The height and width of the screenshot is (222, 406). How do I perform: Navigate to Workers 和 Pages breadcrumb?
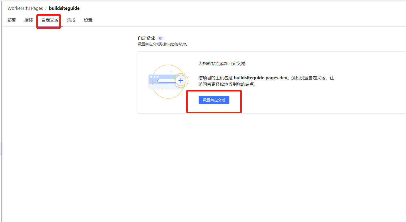click(25, 8)
